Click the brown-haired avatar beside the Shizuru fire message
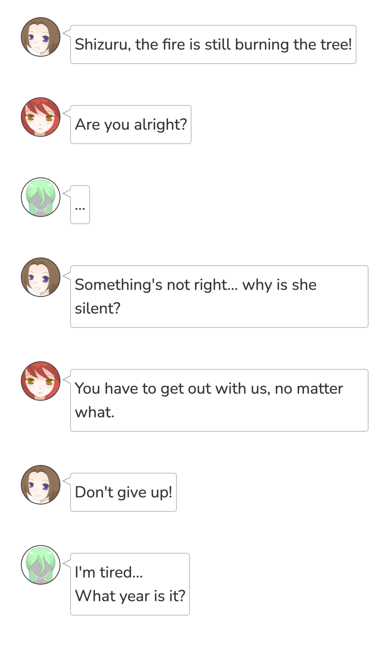 coord(41,37)
